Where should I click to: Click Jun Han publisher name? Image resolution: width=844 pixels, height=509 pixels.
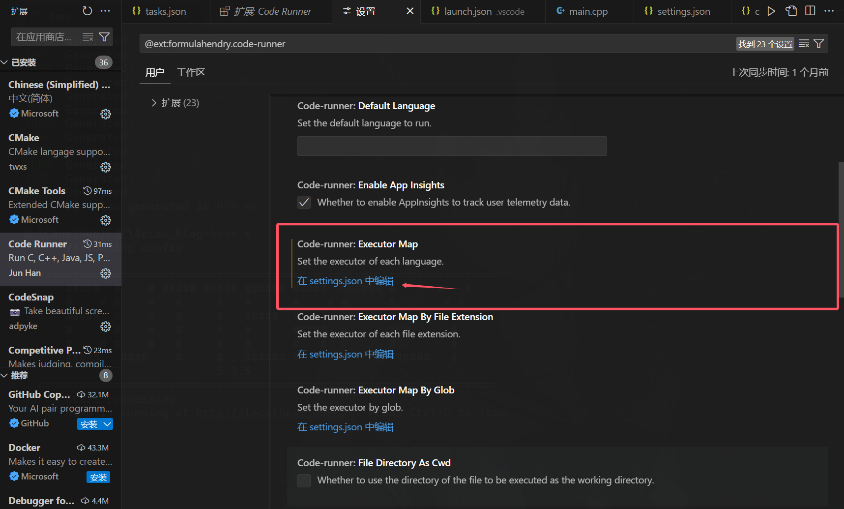25,272
